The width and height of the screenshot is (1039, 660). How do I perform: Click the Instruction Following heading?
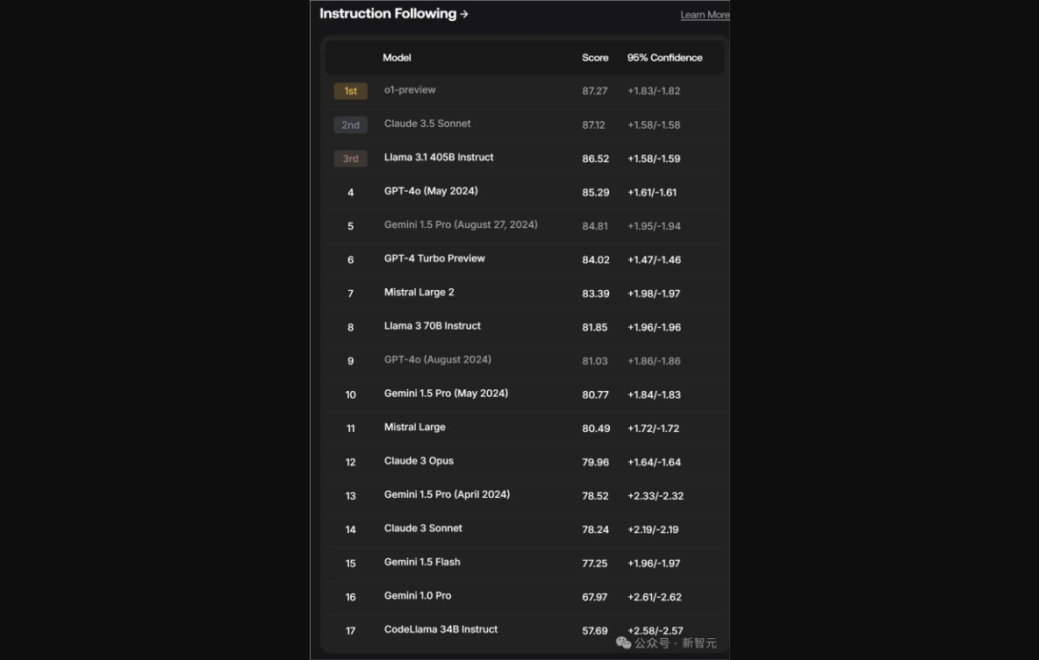click(387, 14)
